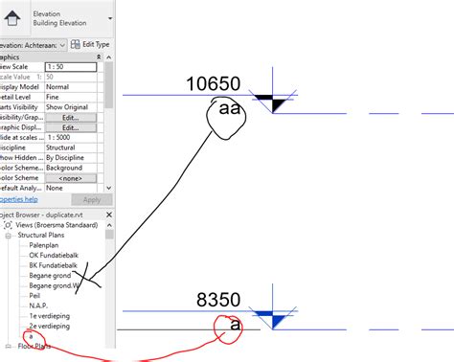This screenshot has width=454, height=362.
Task: Click Show Hidden Lines By Discipline value
Action: point(71,158)
